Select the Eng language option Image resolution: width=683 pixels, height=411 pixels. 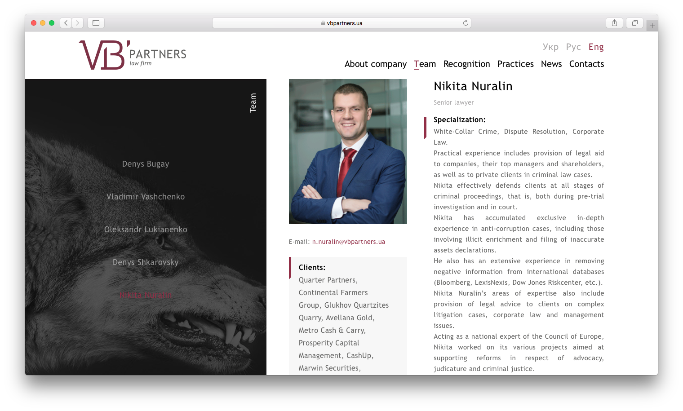point(596,47)
